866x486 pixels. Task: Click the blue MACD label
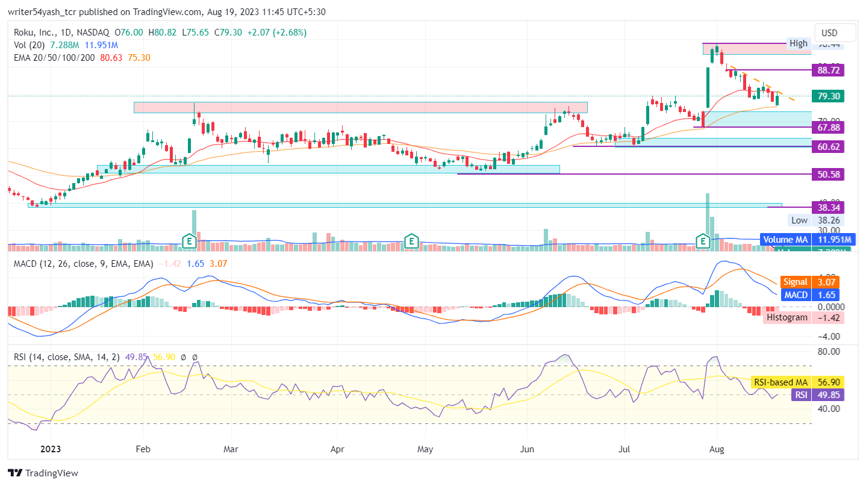click(x=796, y=295)
